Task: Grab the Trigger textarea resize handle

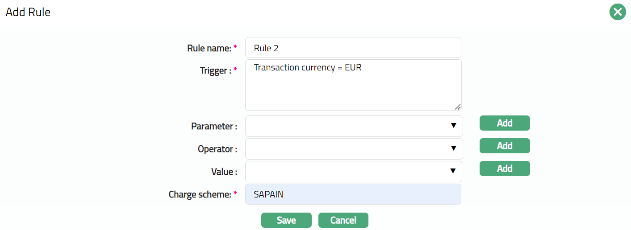Action: pos(458,107)
